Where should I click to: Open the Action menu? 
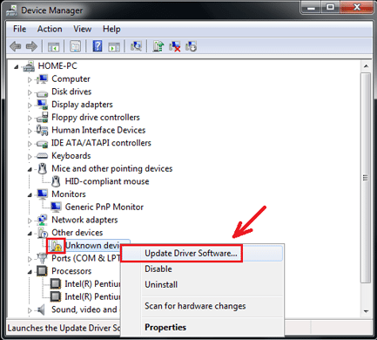pos(50,29)
